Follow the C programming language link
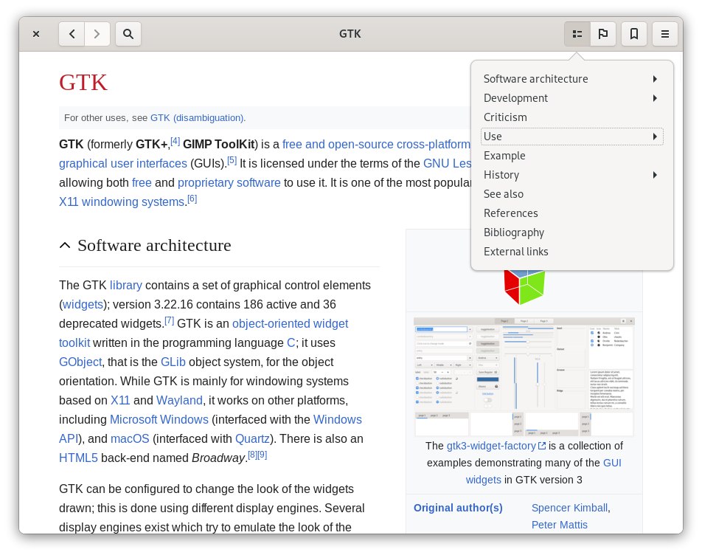Image resolution: width=702 pixels, height=555 pixels. [291, 343]
